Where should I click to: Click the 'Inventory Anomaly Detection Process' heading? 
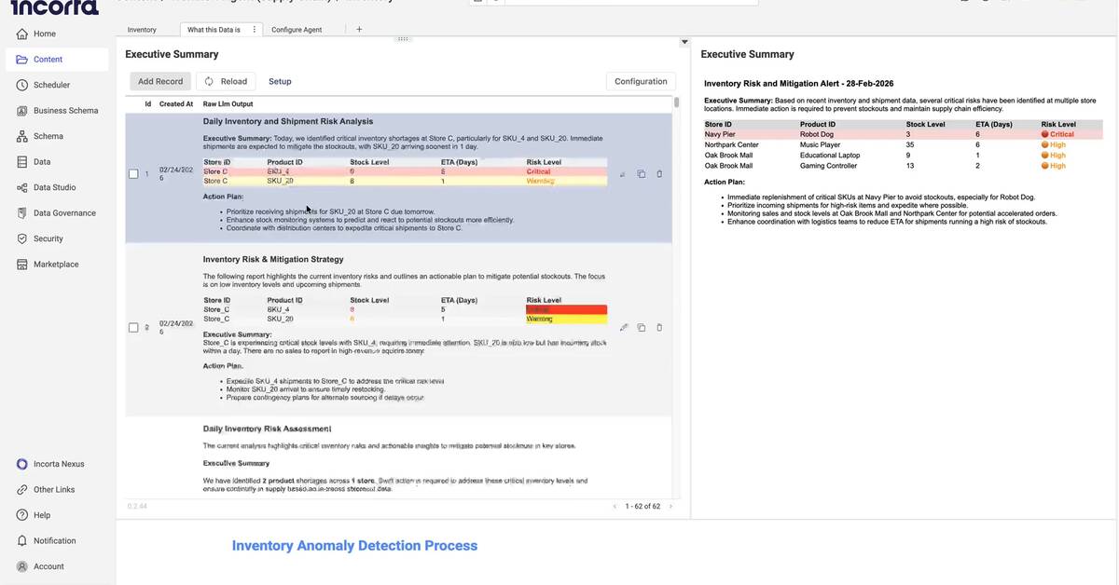(x=354, y=546)
